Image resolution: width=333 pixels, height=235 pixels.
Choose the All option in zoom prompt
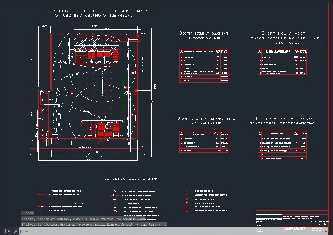pos(24,225)
